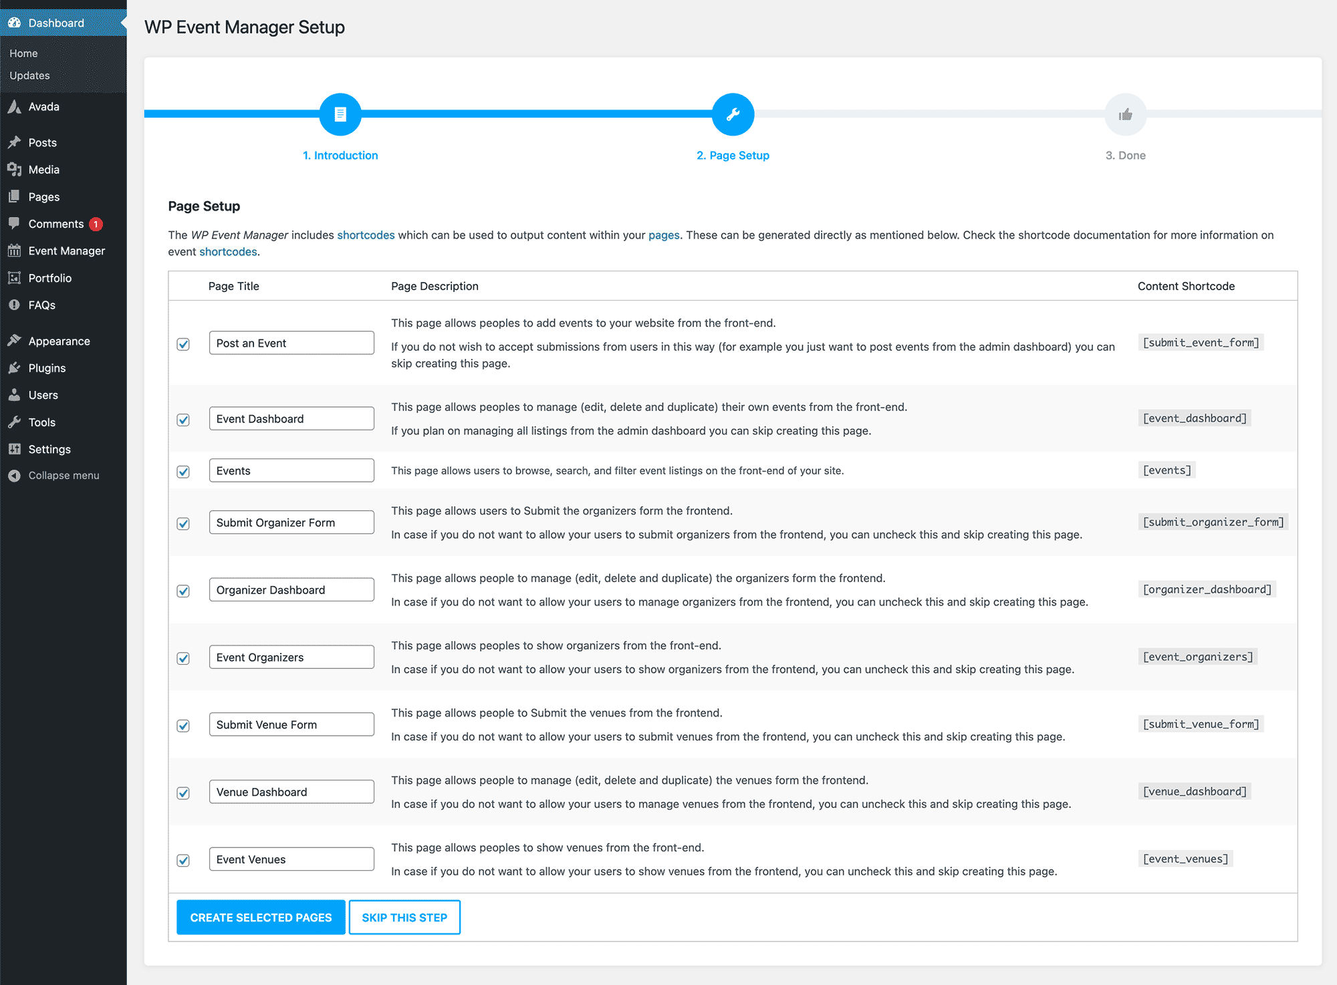Open the Plugins menu
The image size is (1337, 985).
tap(63, 368)
